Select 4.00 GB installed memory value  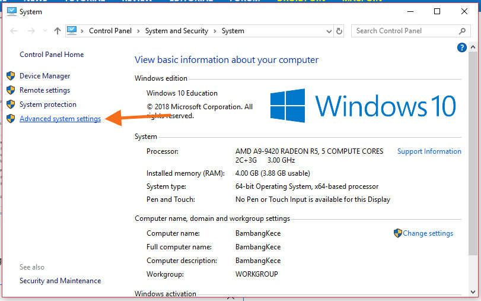click(x=273, y=173)
